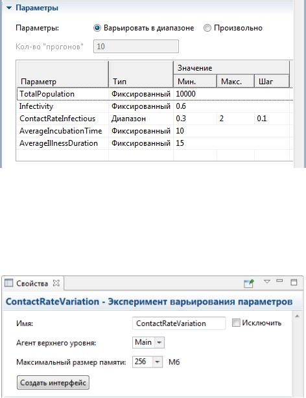Click the Макс. column header
The image size is (306, 398).
pos(235,82)
